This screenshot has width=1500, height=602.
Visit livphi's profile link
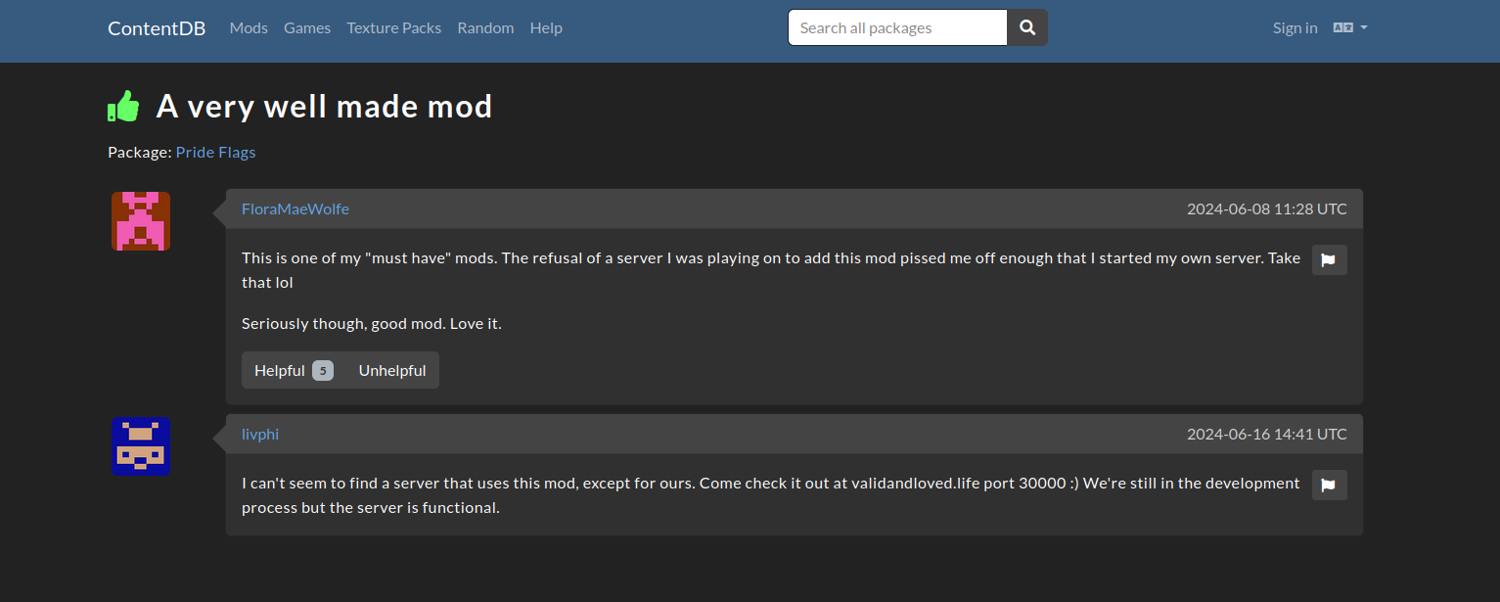tap(260, 434)
